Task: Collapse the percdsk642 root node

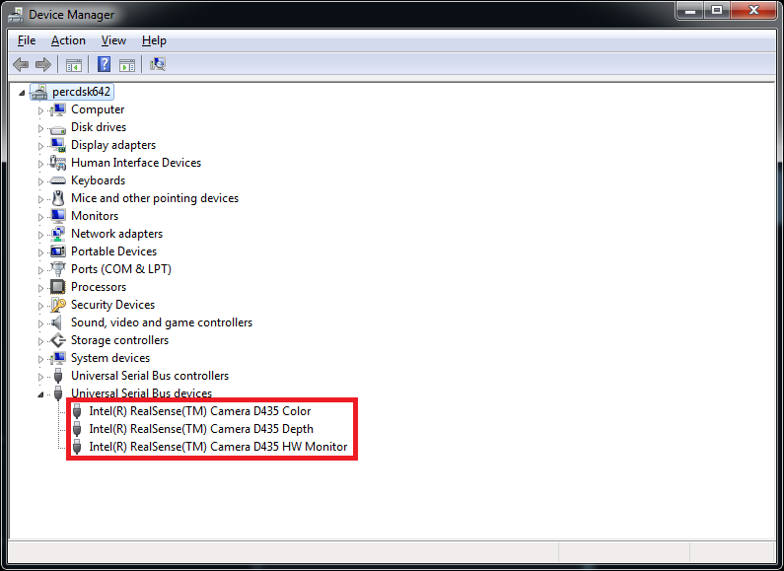Action: point(24,93)
